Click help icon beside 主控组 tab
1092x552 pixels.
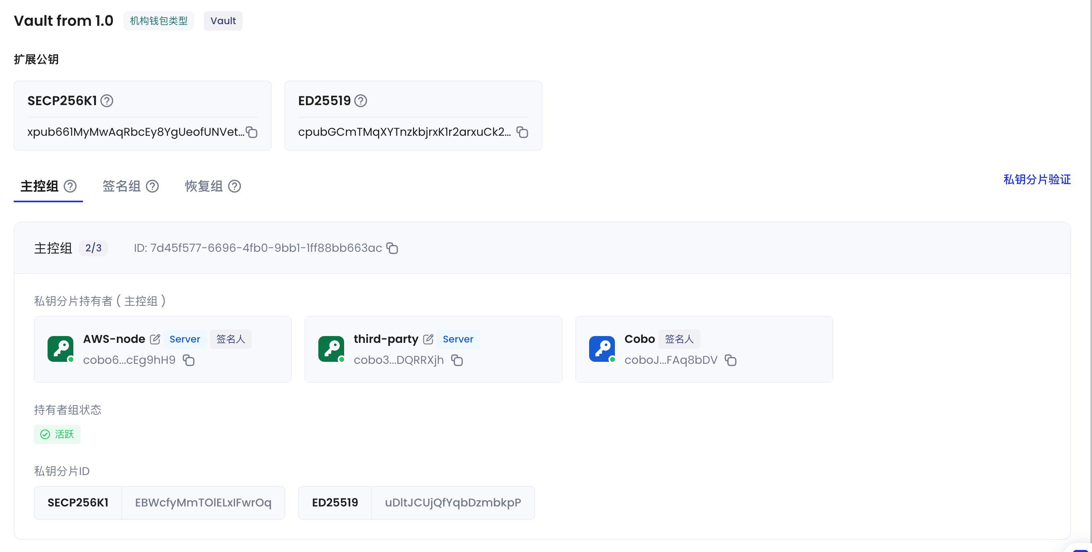point(70,186)
